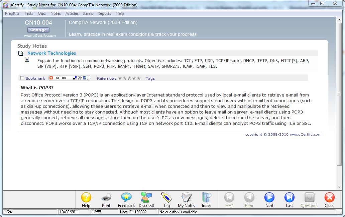Click the orange Share plus icon
This screenshot has height=217, width=345.
tap(51, 78)
